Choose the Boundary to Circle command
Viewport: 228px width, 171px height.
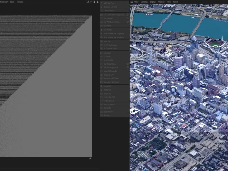114,78
